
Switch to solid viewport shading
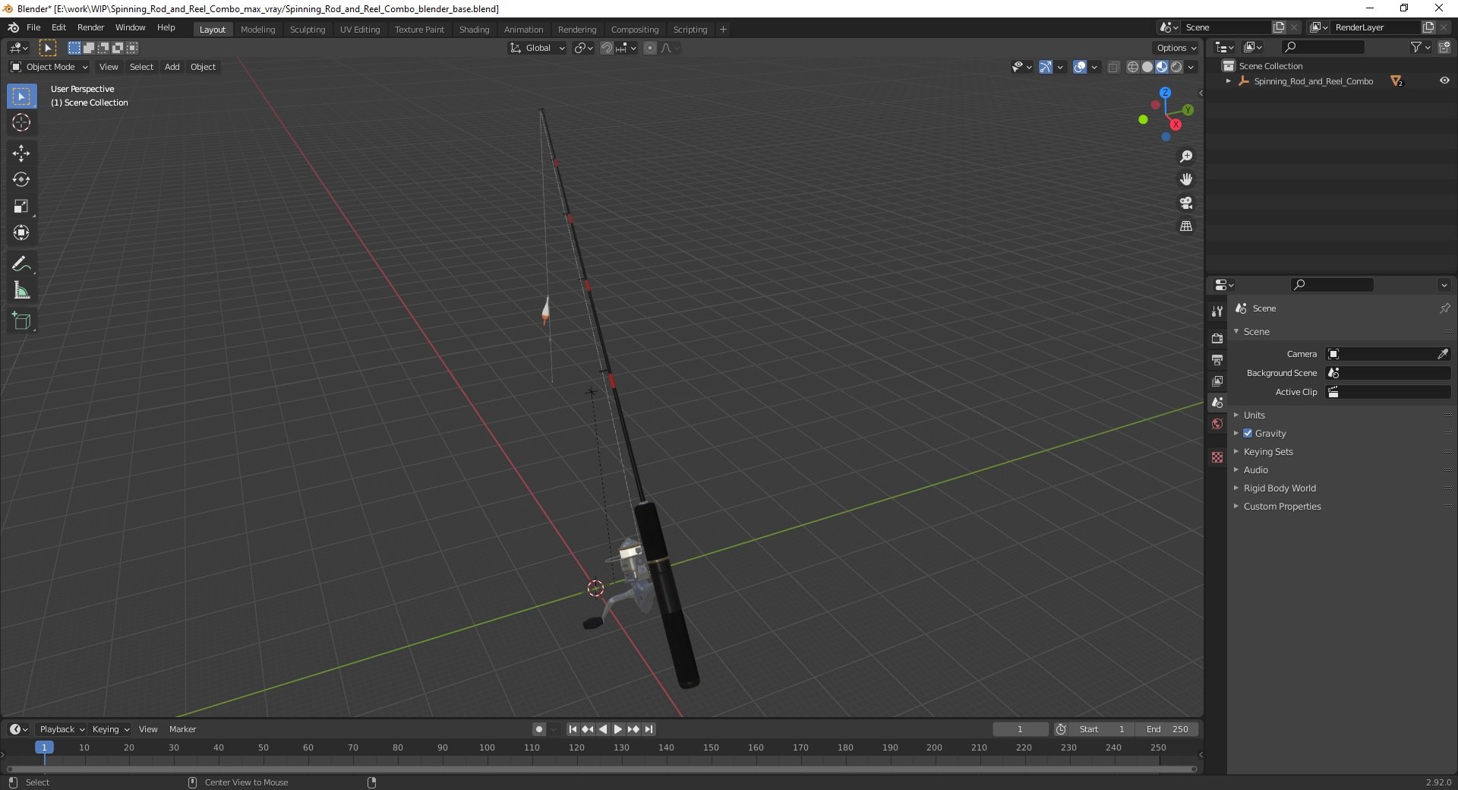(x=1147, y=67)
